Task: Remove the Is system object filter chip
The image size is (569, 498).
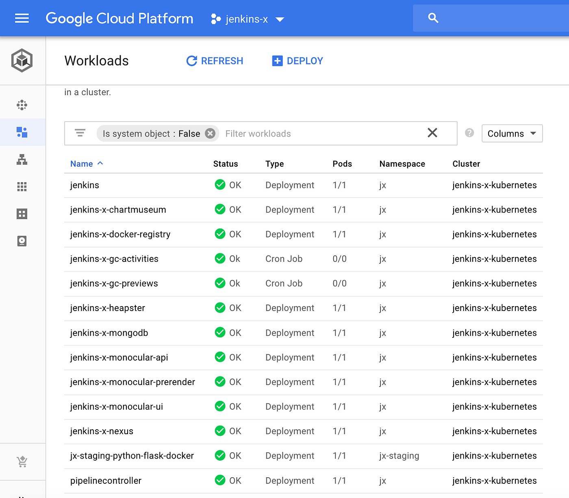Action: tap(210, 133)
